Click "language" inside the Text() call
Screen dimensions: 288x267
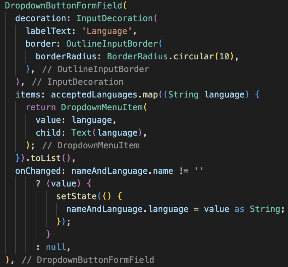[117, 133]
